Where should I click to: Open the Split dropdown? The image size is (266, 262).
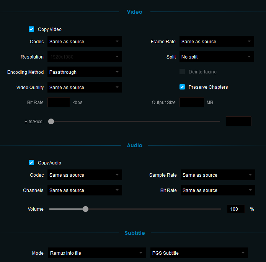[217, 57]
